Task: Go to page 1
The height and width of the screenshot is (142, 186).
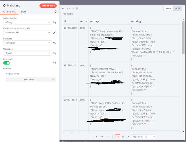Action: (x=96, y=137)
